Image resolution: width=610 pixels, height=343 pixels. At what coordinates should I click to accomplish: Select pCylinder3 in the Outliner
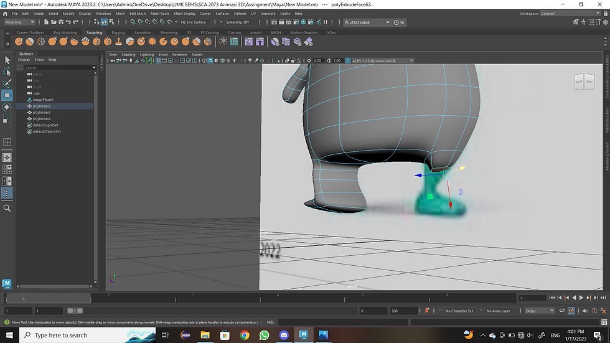click(41, 113)
